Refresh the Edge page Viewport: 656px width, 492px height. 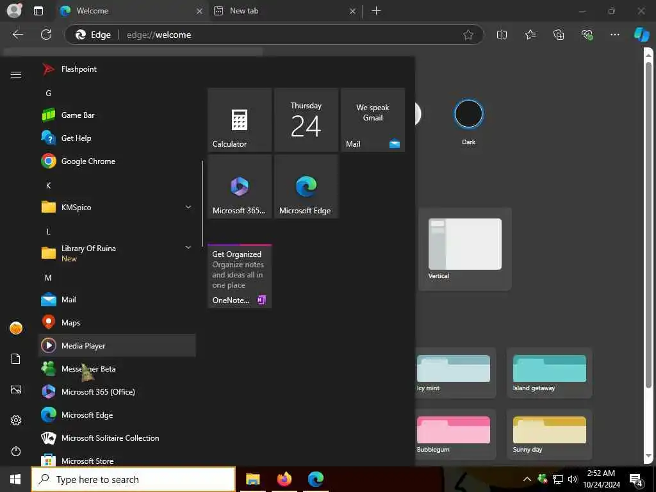coord(46,35)
